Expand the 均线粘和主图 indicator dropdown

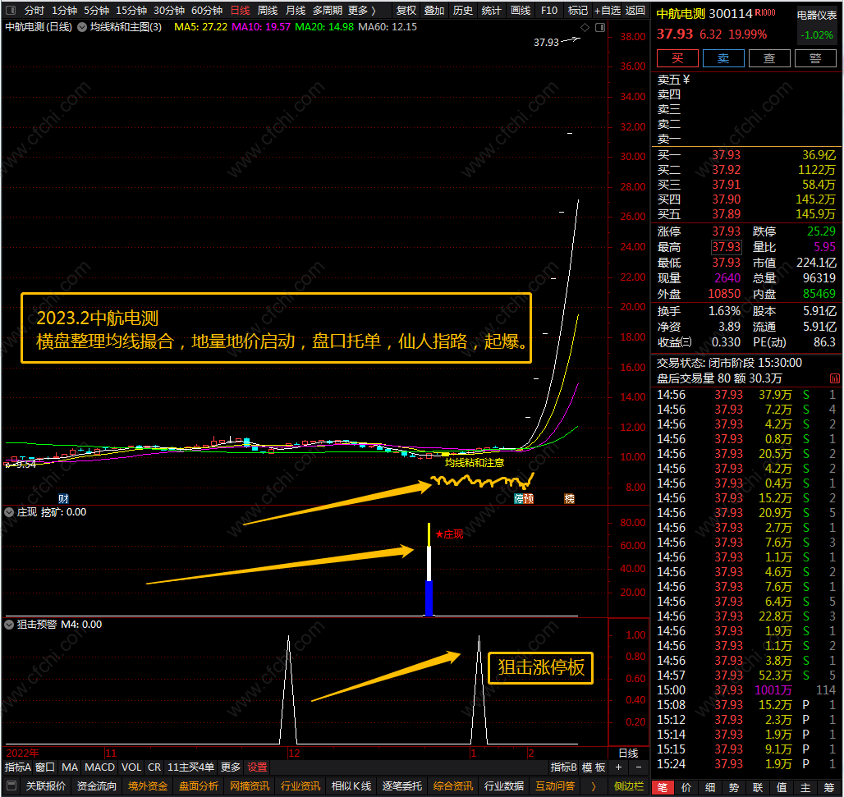tap(82, 27)
